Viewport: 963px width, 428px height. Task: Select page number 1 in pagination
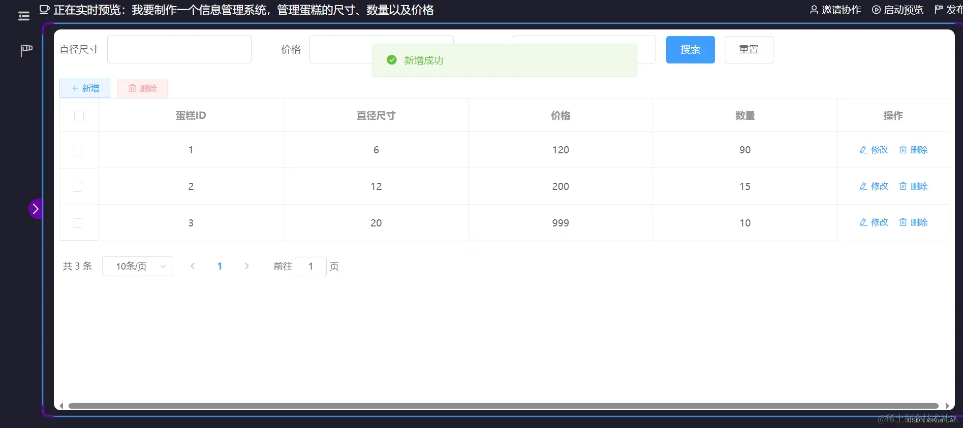220,266
